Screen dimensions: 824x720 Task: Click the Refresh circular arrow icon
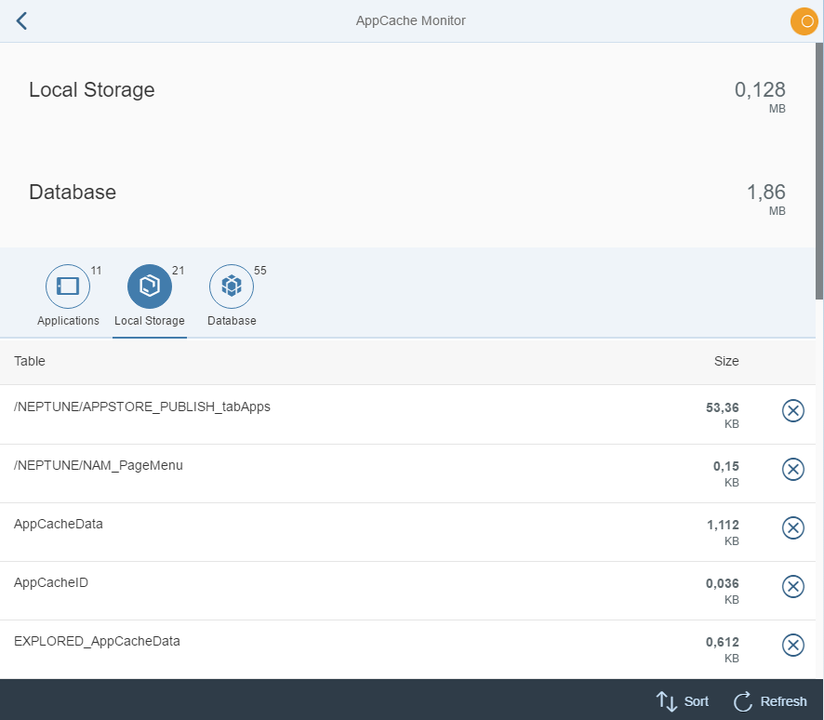[x=742, y=700]
